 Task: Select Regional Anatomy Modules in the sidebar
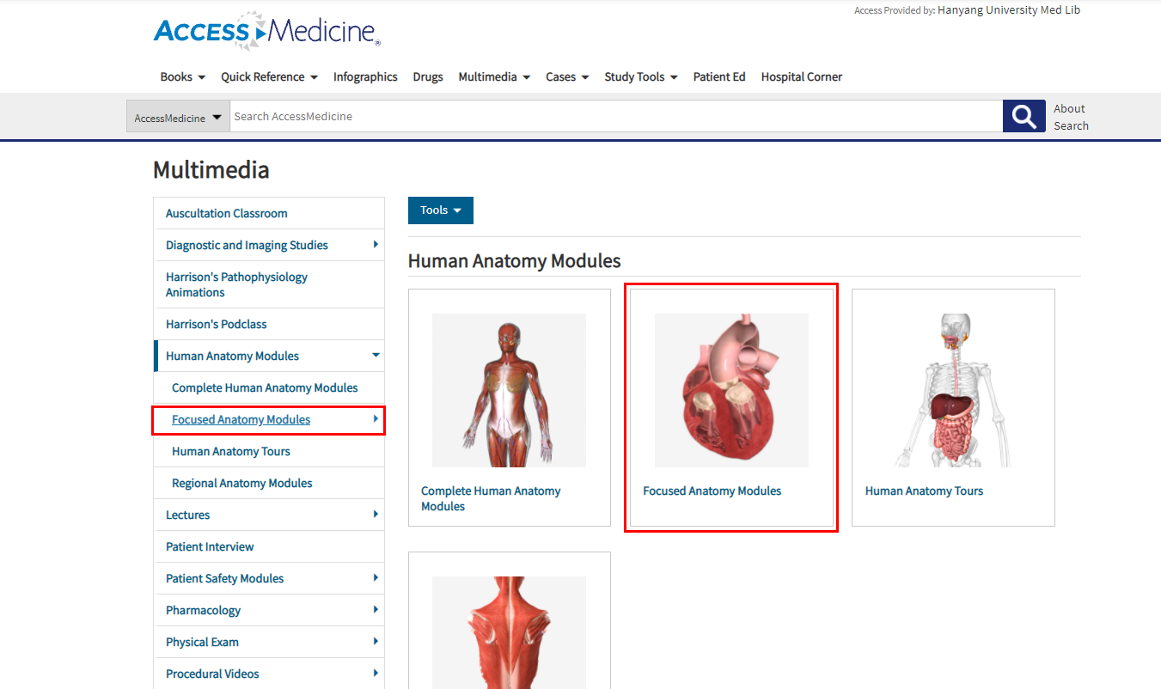click(241, 483)
